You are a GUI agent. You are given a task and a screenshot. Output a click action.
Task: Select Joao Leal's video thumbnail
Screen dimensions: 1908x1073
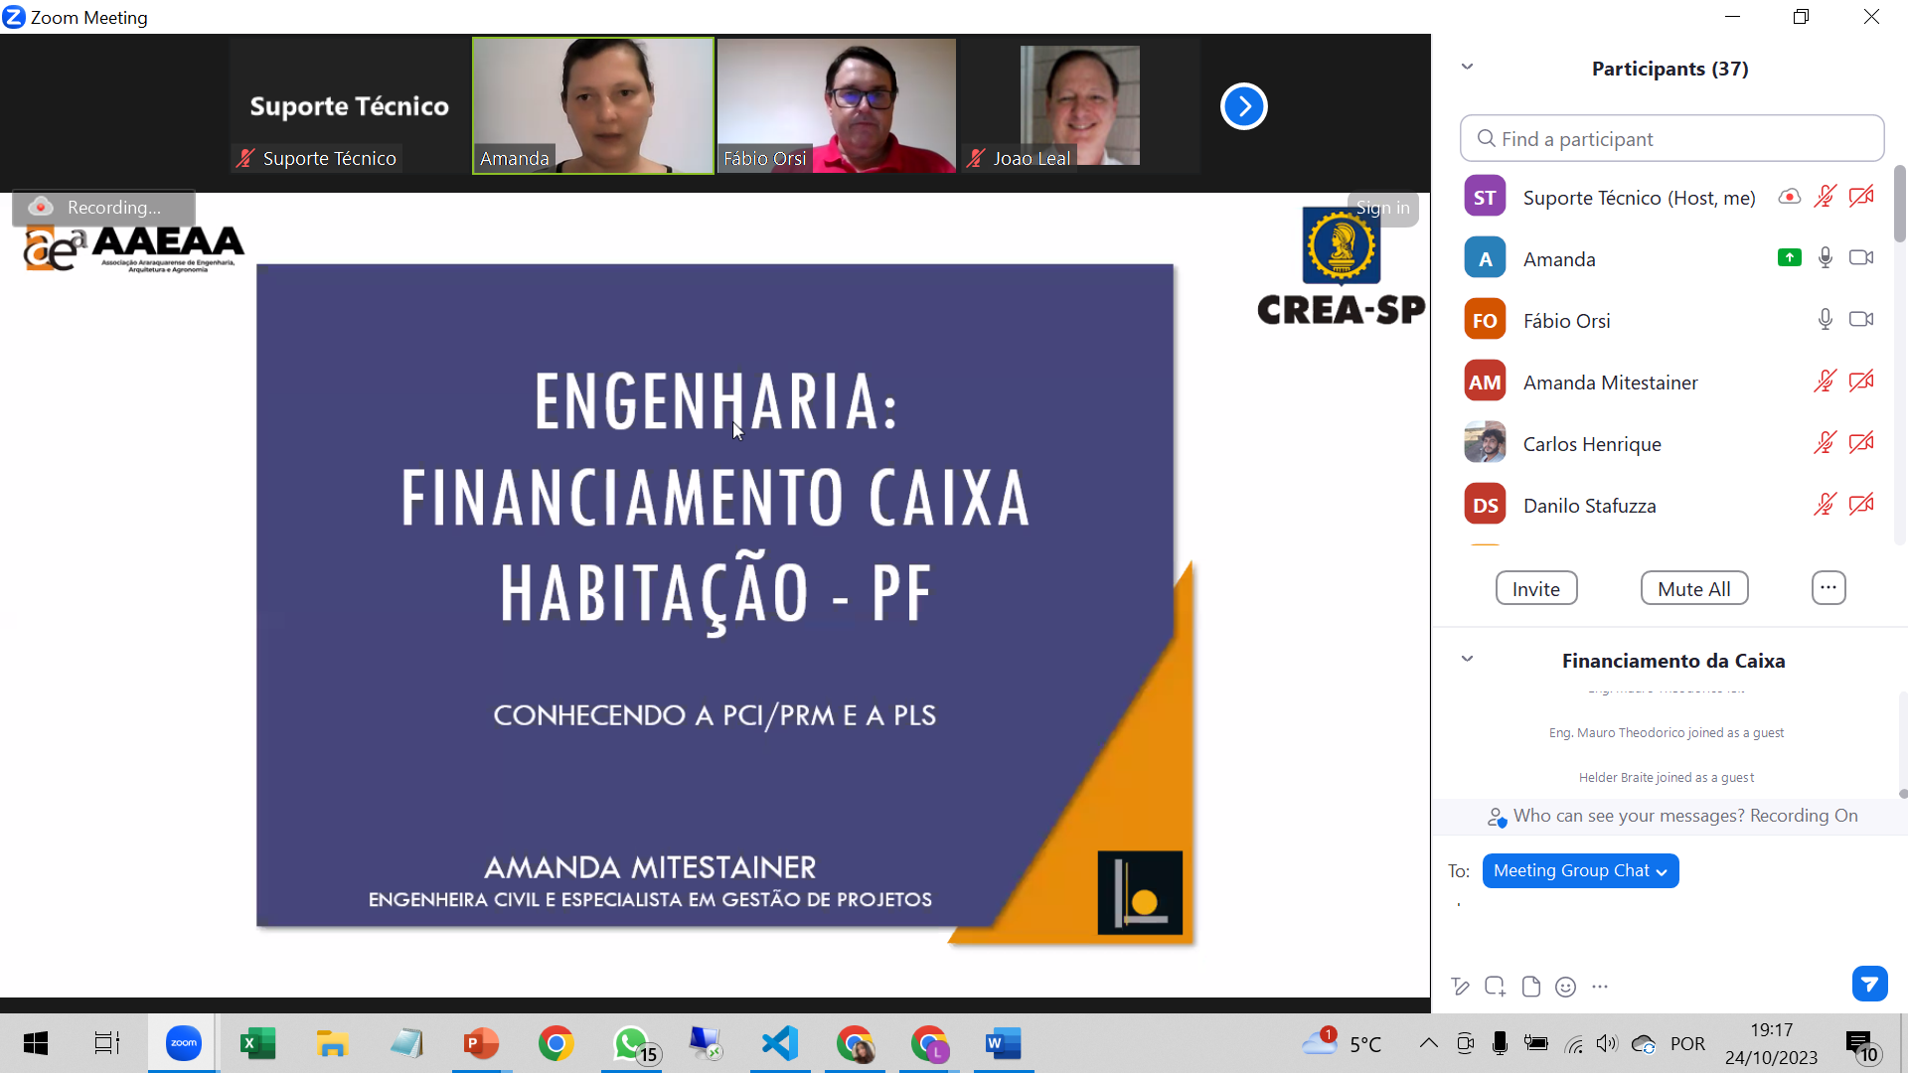(1080, 105)
